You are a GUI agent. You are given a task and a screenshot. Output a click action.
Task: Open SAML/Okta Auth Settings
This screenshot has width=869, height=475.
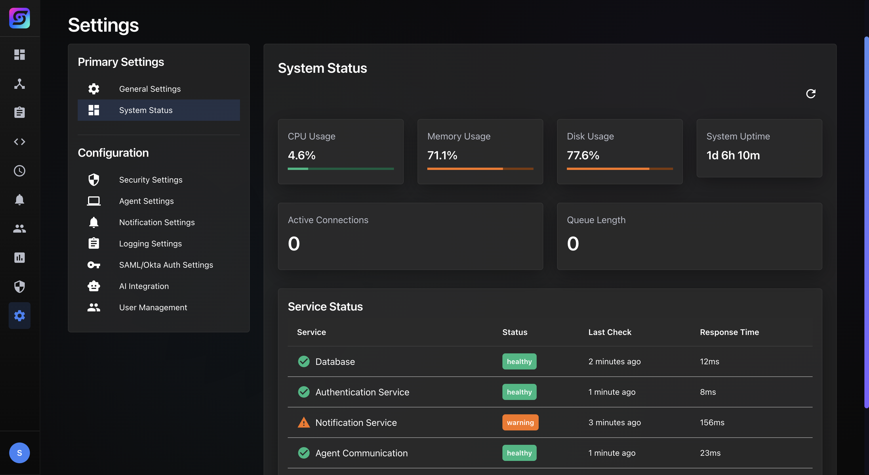point(166,265)
